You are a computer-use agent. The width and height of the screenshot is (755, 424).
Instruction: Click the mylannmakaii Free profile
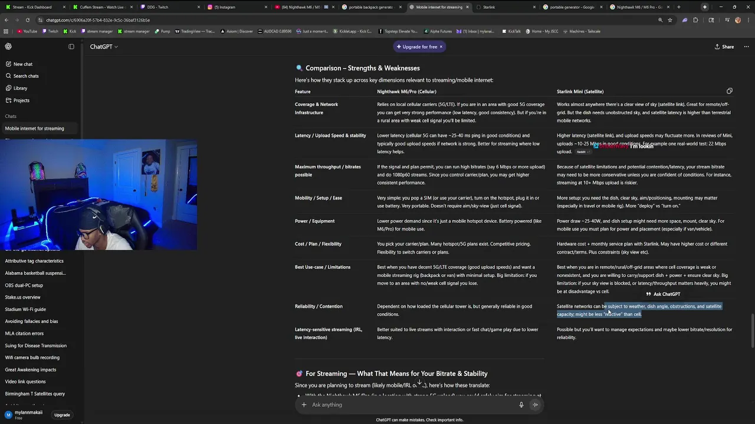tap(24, 415)
